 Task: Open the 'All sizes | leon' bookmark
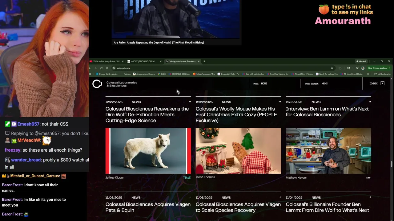[x=351, y=74]
